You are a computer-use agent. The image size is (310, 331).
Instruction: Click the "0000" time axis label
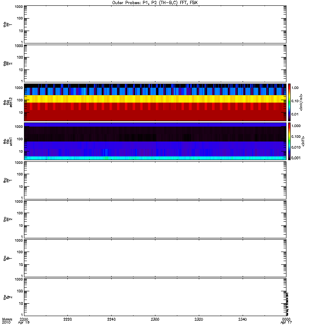click(x=286, y=319)
